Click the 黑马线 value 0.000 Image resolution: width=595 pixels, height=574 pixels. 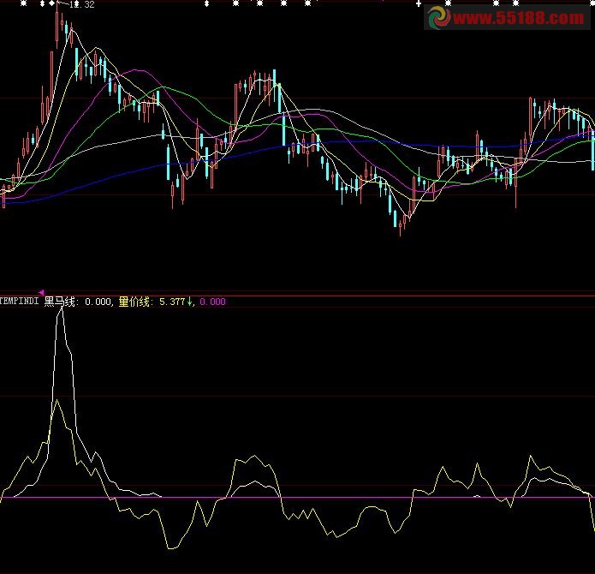[x=98, y=302]
